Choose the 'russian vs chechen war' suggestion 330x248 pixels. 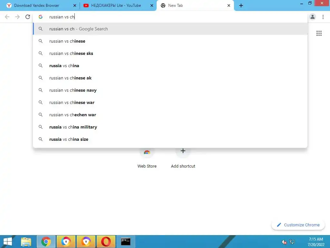click(170, 115)
